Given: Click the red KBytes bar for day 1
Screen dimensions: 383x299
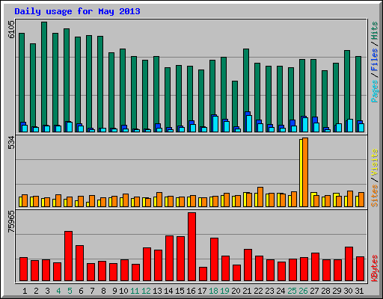Looking at the screenshot, I should pyautogui.click(x=24, y=269).
